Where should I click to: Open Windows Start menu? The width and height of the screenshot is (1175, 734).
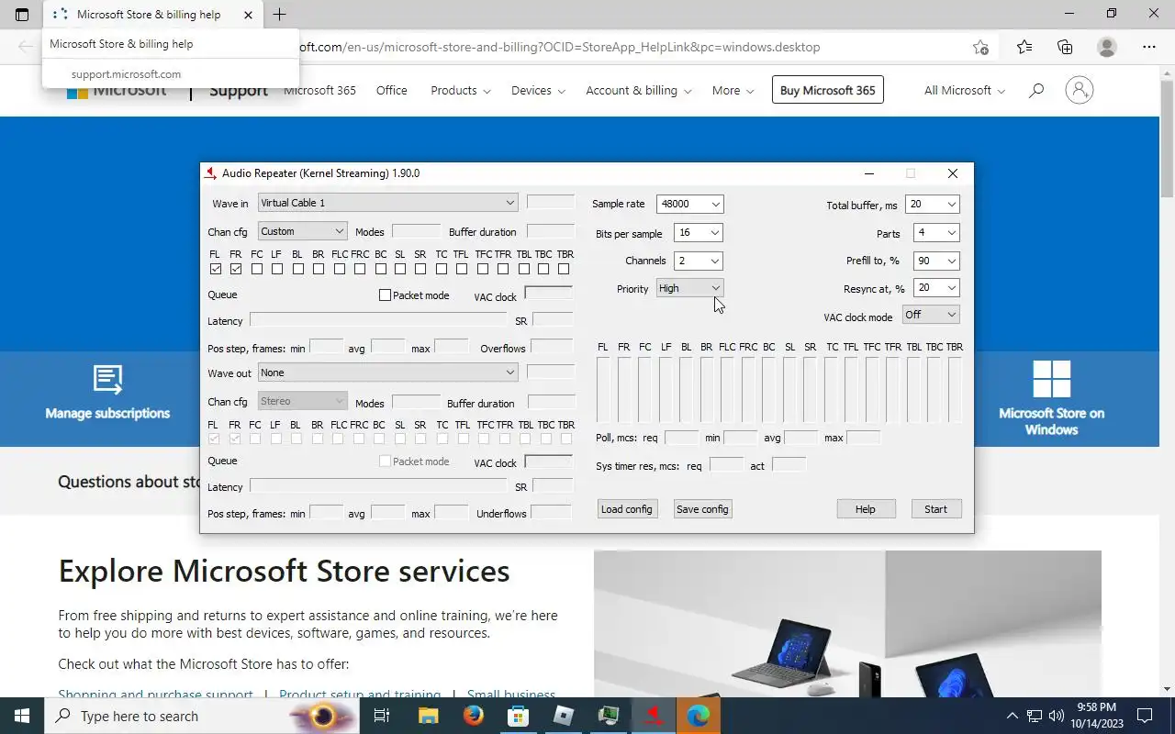[22, 716]
